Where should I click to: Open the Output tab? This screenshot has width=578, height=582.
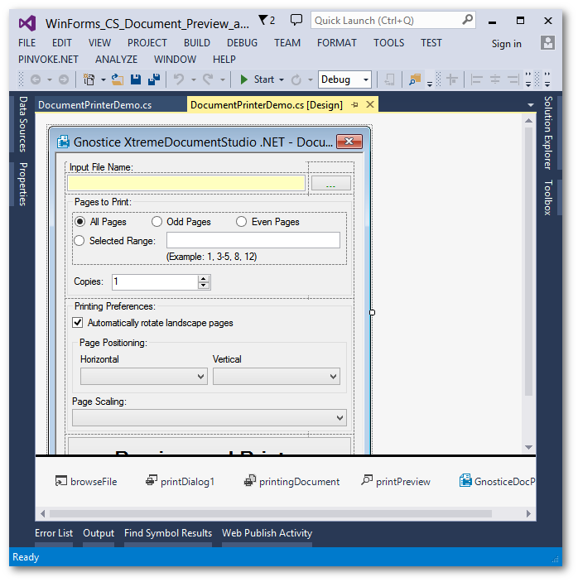coord(99,533)
